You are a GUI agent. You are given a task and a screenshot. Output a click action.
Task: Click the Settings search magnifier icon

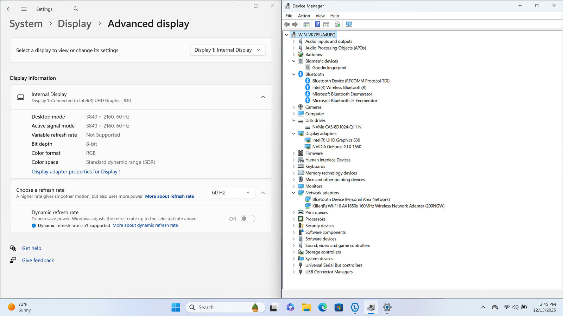coord(76,9)
